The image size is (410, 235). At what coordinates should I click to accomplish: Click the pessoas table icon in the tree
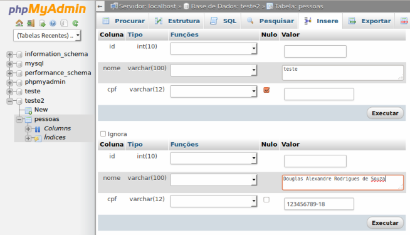tap(28, 120)
